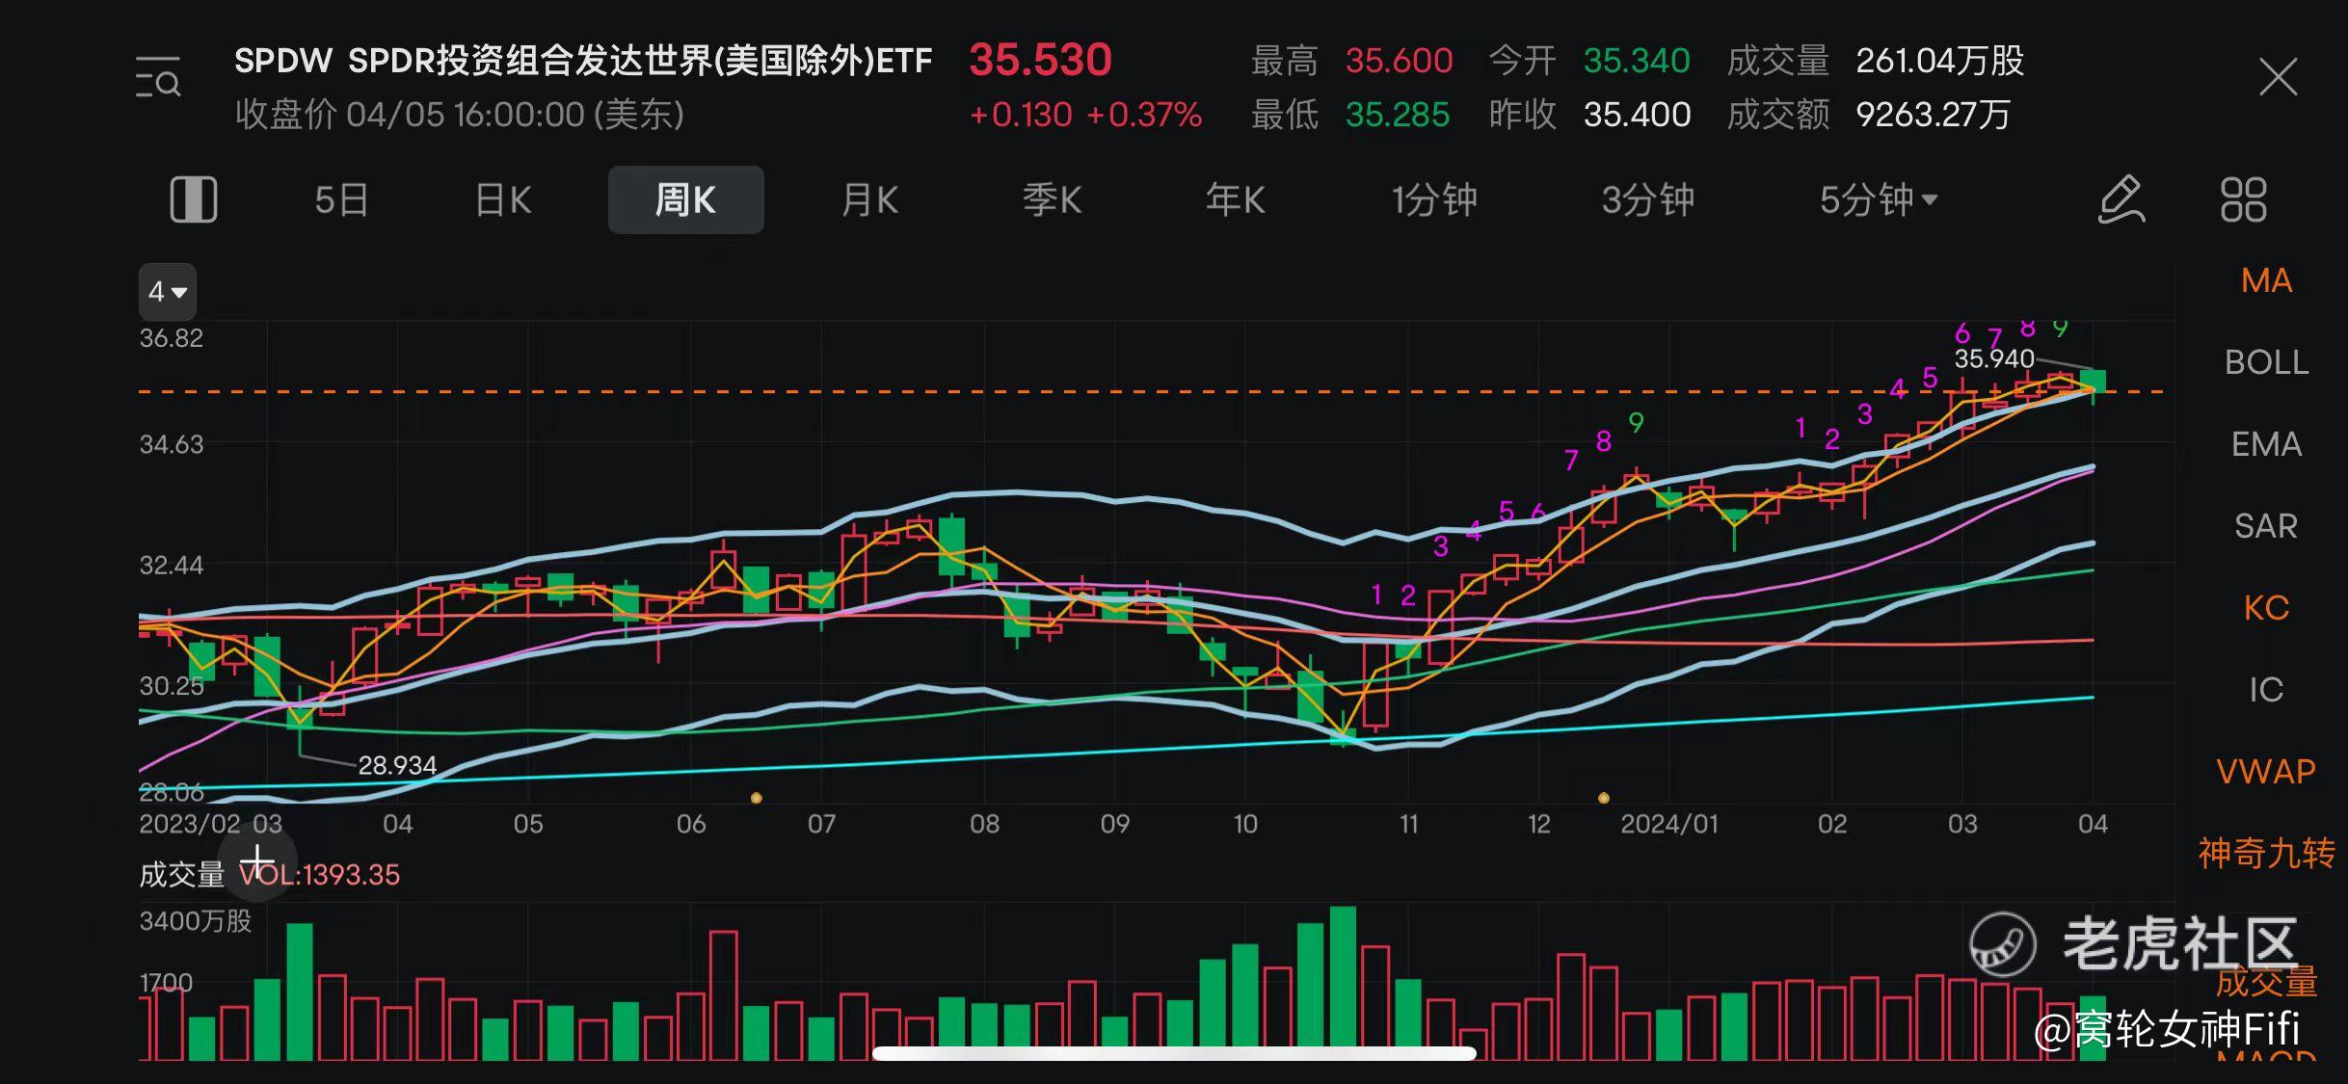2348x1084 pixels.
Task: Click the orange event dot near 2024/01
Action: 1604,798
